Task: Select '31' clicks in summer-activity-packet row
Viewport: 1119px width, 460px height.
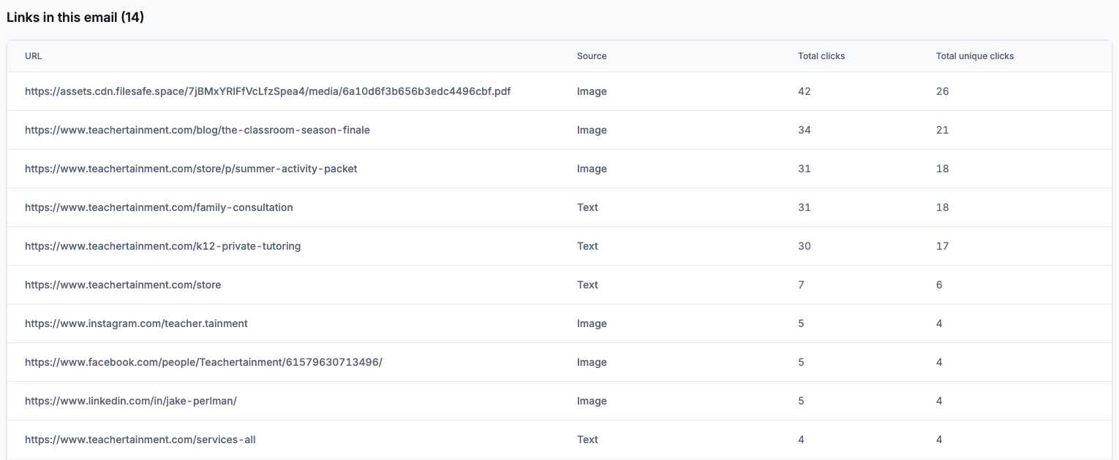Action: click(x=805, y=169)
